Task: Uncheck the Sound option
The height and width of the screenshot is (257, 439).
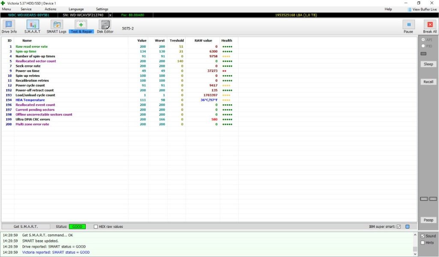Action: coord(423,236)
